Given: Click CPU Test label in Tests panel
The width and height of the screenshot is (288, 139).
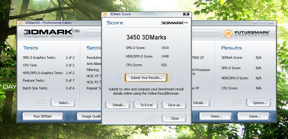Looking at the screenshot, I should [x=30, y=65].
